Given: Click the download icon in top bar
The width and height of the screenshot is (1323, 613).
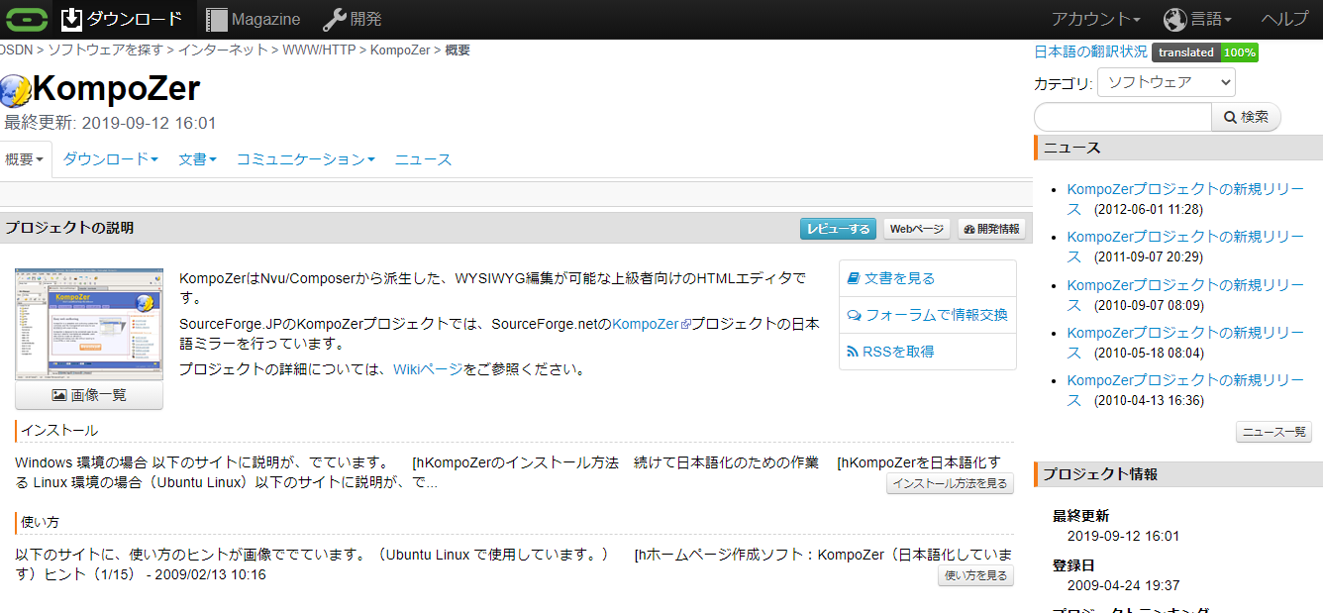Looking at the screenshot, I should point(72,19).
